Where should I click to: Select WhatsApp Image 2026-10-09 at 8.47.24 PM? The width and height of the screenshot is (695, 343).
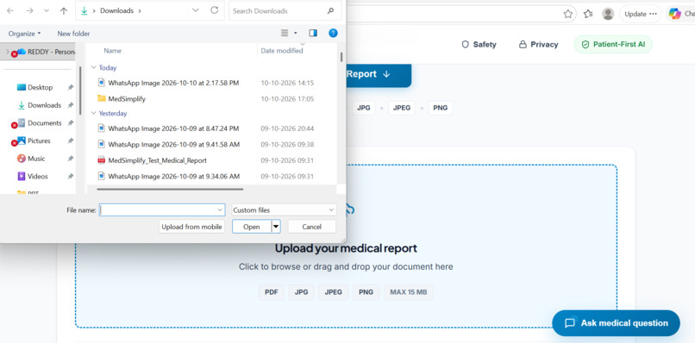coord(173,128)
